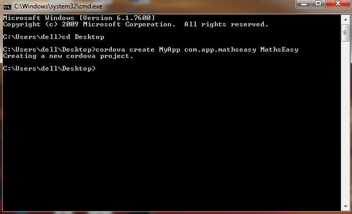Screen dimensions: 352x214
Task: Click 'Creating a new cordova project.' output
Action: (x=68, y=56)
